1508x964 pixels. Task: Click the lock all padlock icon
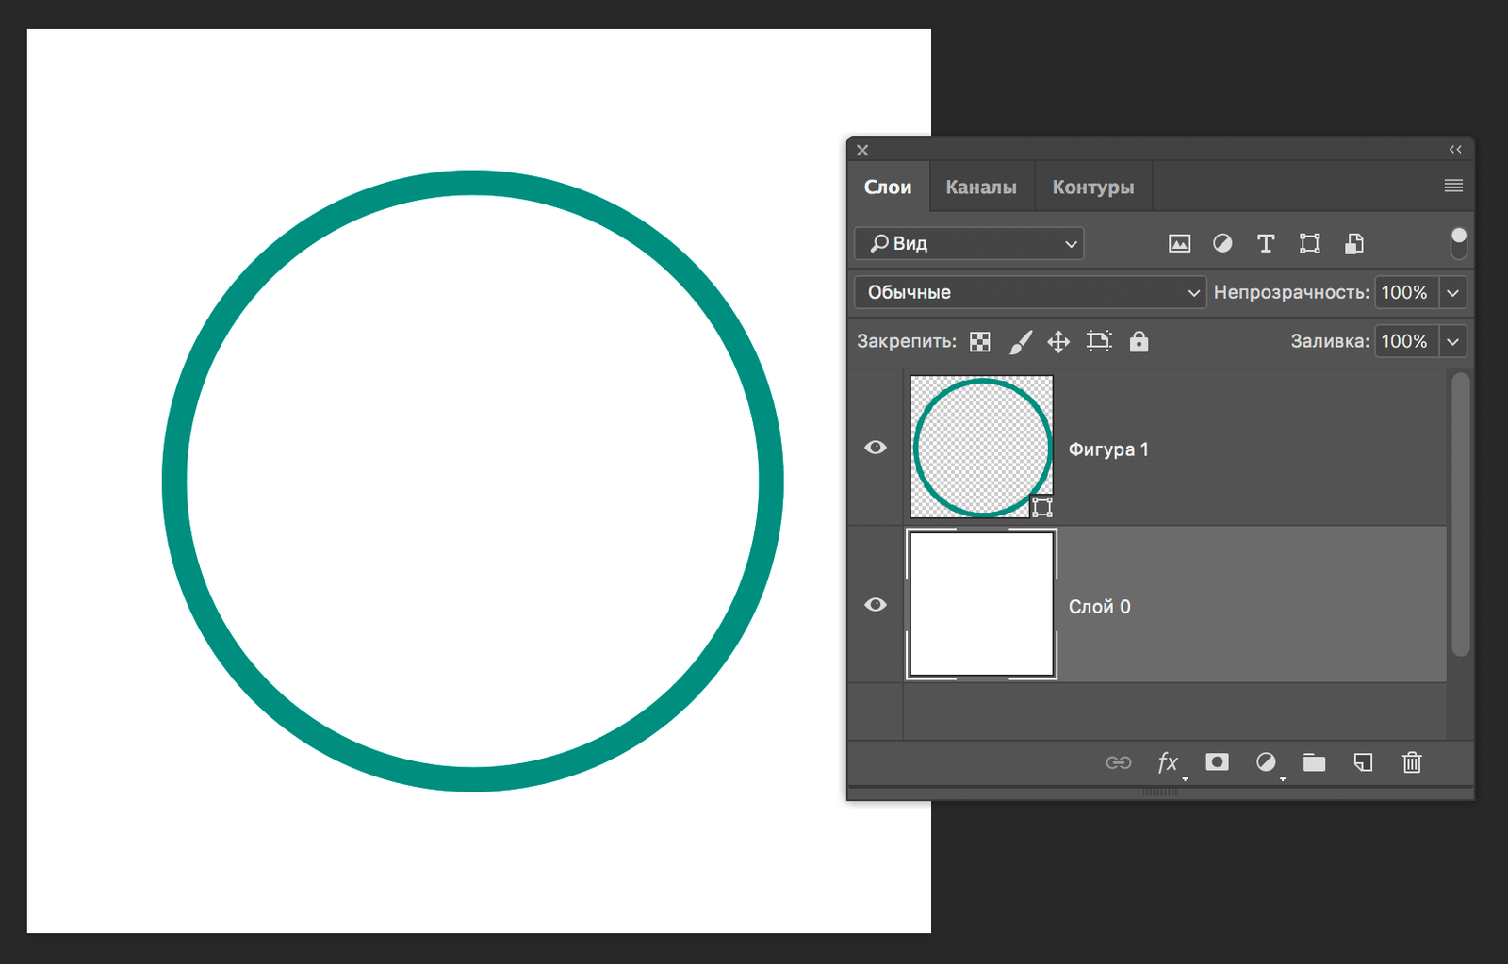(x=1139, y=342)
